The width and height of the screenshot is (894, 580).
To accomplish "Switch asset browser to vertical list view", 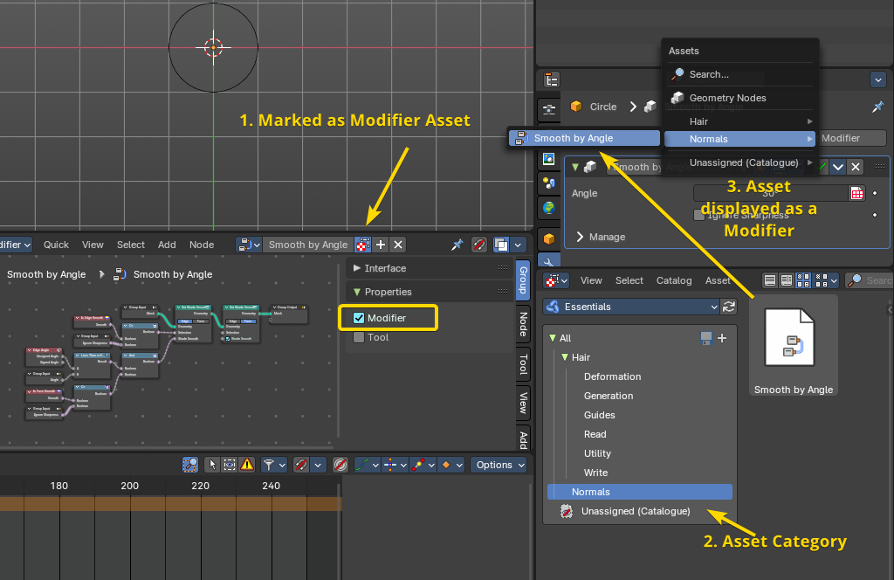I will click(x=770, y=280).
